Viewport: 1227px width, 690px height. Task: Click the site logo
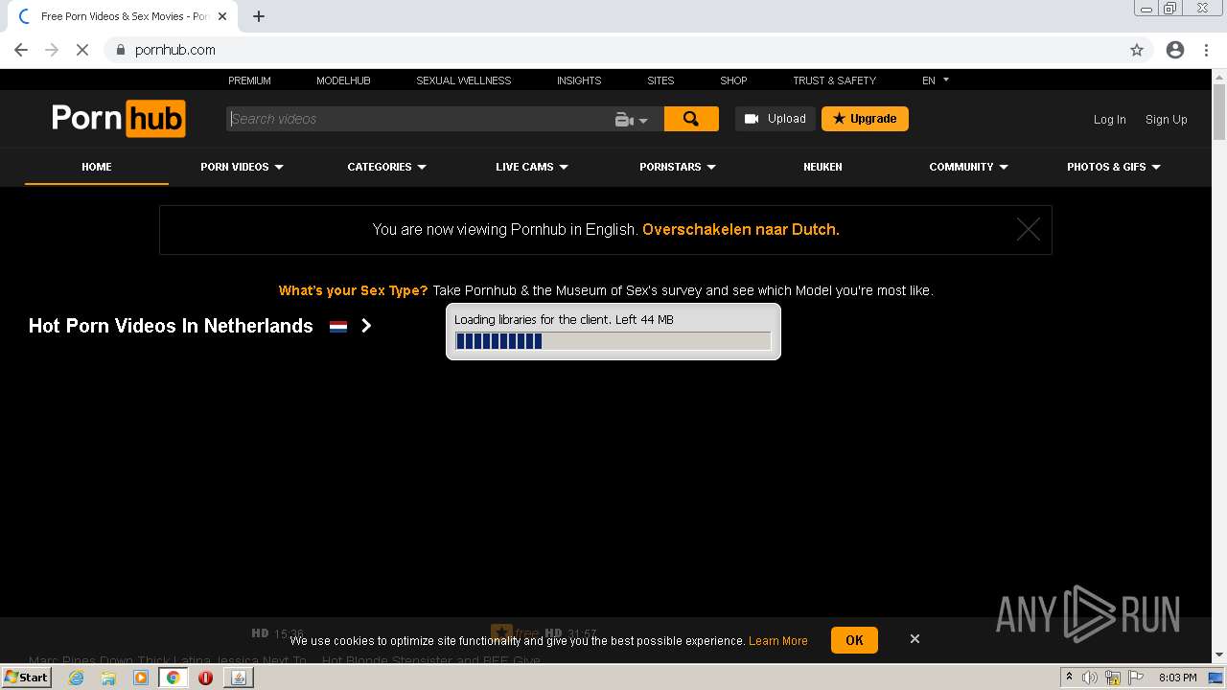[119, 119]
